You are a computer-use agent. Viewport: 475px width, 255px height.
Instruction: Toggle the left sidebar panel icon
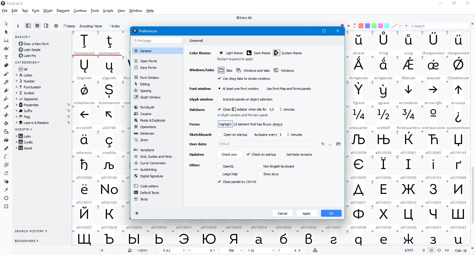pyautogui.click(x=28, y=26)
